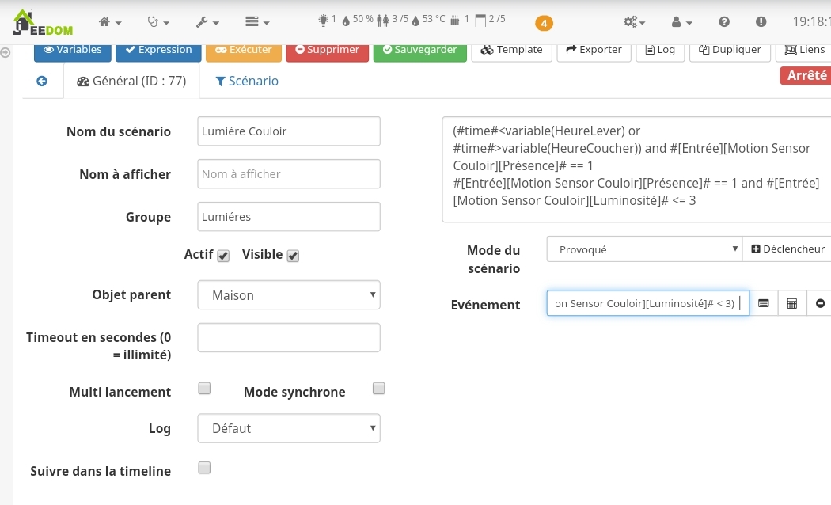Image resolution: width=831 pixels, height=505 pixels.
Task: Click the red Supprimer button
Action: 327,50
